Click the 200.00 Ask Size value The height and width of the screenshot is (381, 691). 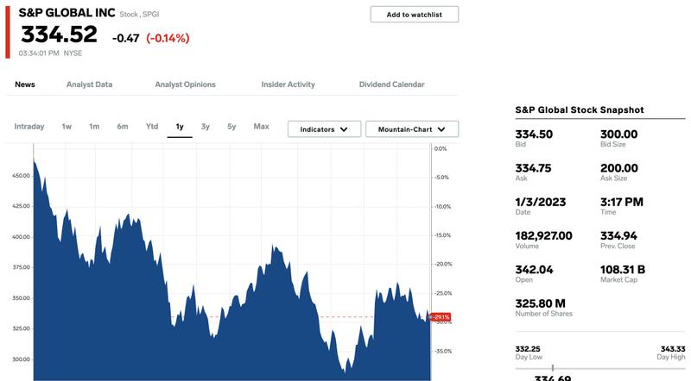(618, 168)
